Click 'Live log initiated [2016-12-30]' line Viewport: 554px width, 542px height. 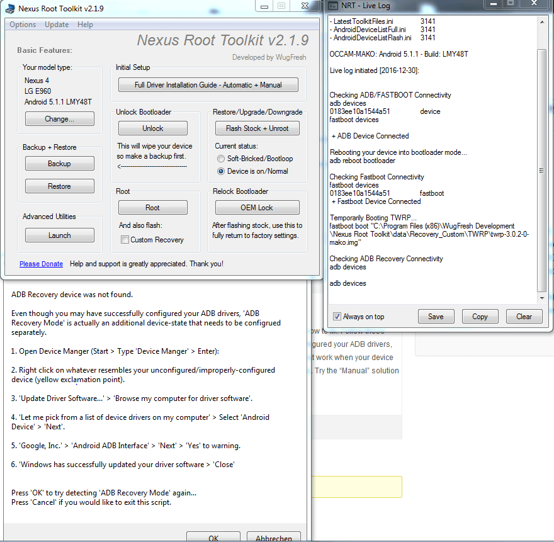pyautogui.click(x=374, y=71)
